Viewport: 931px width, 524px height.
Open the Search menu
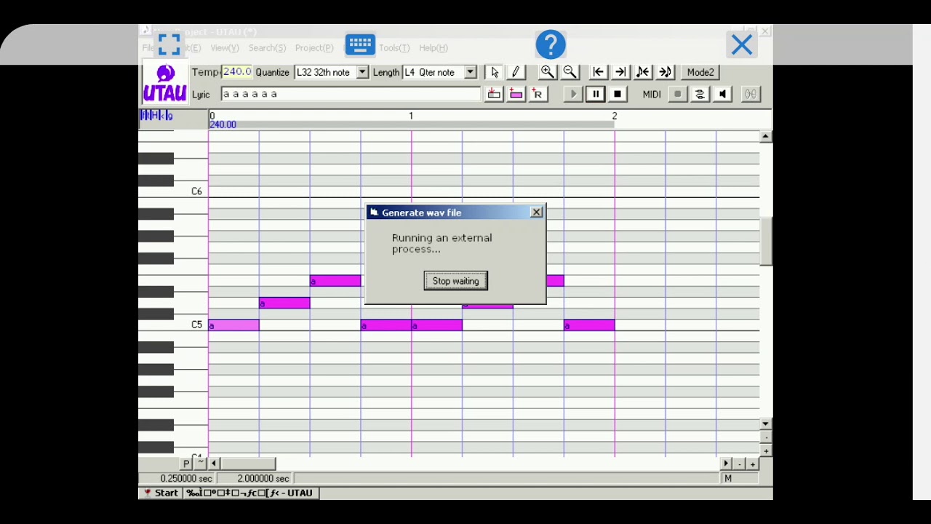[267, 48]
